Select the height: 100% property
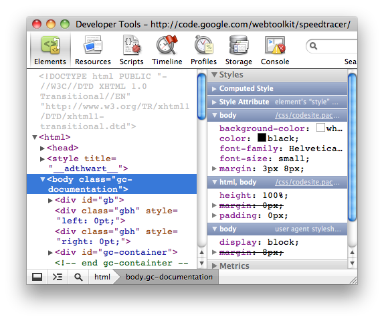384x321 pixels. pyautogui.click(x=254, y=195)
